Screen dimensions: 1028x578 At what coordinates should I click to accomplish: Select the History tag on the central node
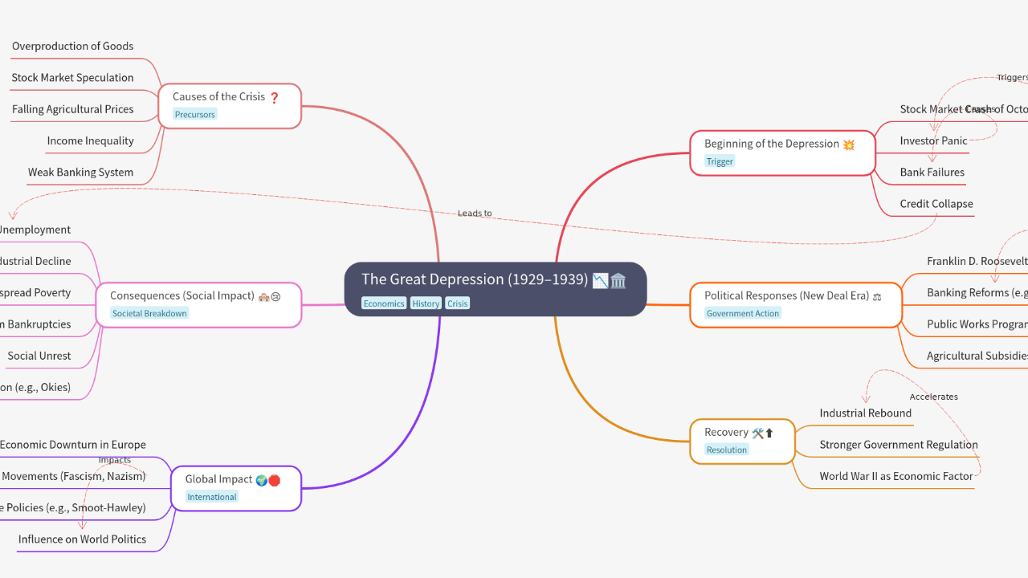click(426, 303)
